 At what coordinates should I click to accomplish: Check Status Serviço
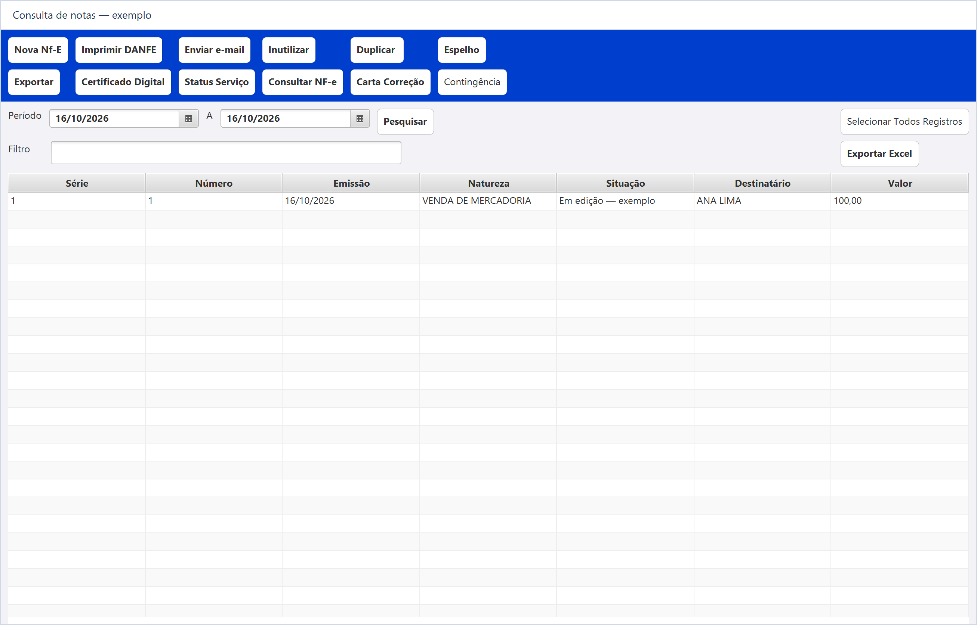216,82
